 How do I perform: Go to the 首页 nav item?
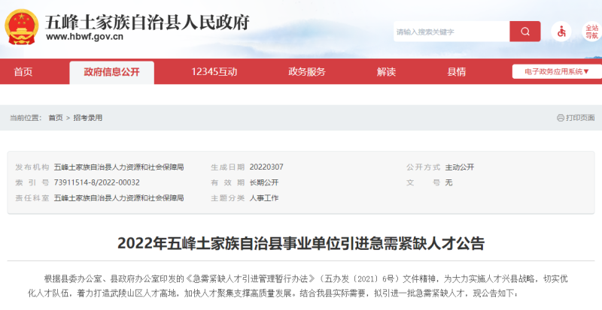click(23, 71)
